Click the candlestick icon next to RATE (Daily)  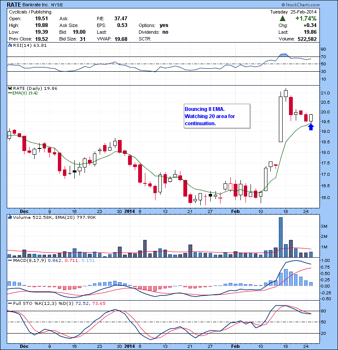pos(10,88)
